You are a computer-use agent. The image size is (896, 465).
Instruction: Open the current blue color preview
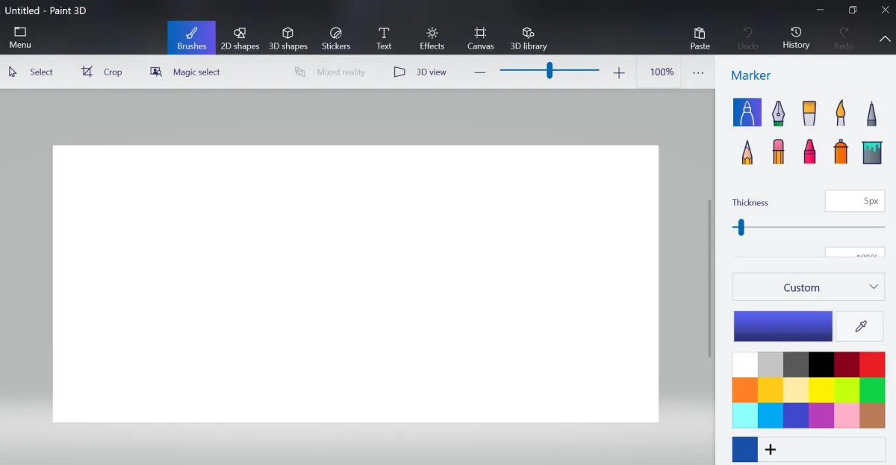tap(783, 326)
